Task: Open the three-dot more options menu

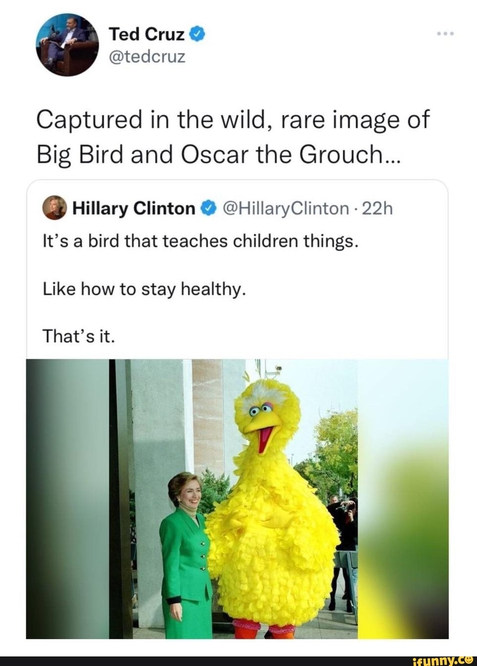Action: pyautogui.click(x=445, y=34)
